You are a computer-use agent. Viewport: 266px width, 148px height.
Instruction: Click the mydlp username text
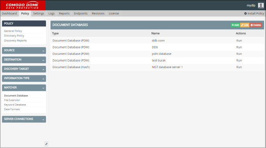pyautogui.click(x=251, y=5)
